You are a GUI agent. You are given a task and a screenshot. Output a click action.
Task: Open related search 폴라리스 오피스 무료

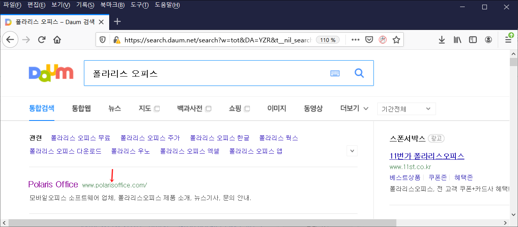80,138
